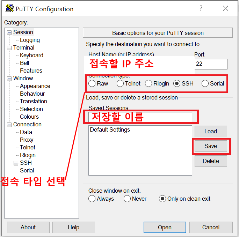The width and height of the screenshot is (239, 237).
Task: Select the SSH category in the tree
Action: (x=26, y=163)
